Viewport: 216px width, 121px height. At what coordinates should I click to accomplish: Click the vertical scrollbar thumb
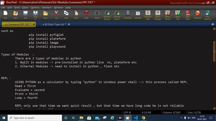pos(215,51)
